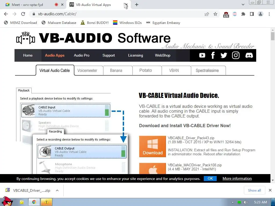Toggle the browser side panel
This screenshot has width=275, height=206.
pyautogui.click(x=252, y=14)
